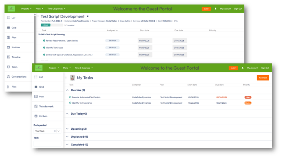281x157 pixels.
Task: Open Conversations icon in back window sidebar
Action: 8,77
